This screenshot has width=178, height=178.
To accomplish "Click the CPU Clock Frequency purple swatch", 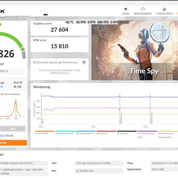I will [147, 131].
